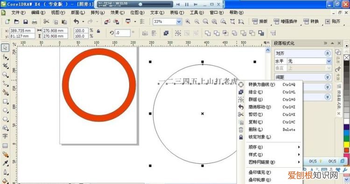350x184 pixels.
Task: Select the Ellipse tool
Action: coord(5,111)
